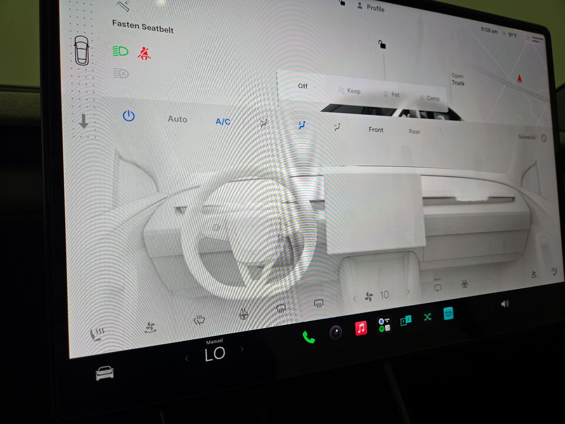Open the Dashcam camera app
This screenshot has width=565, height=424.
pos(336,332)
